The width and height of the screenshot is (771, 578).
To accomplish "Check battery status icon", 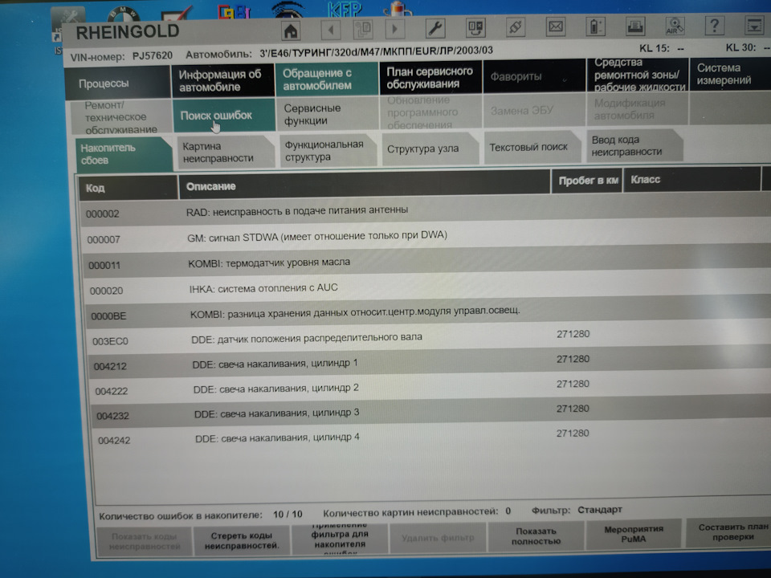I will pyautogui.click(x=595, y=26).
